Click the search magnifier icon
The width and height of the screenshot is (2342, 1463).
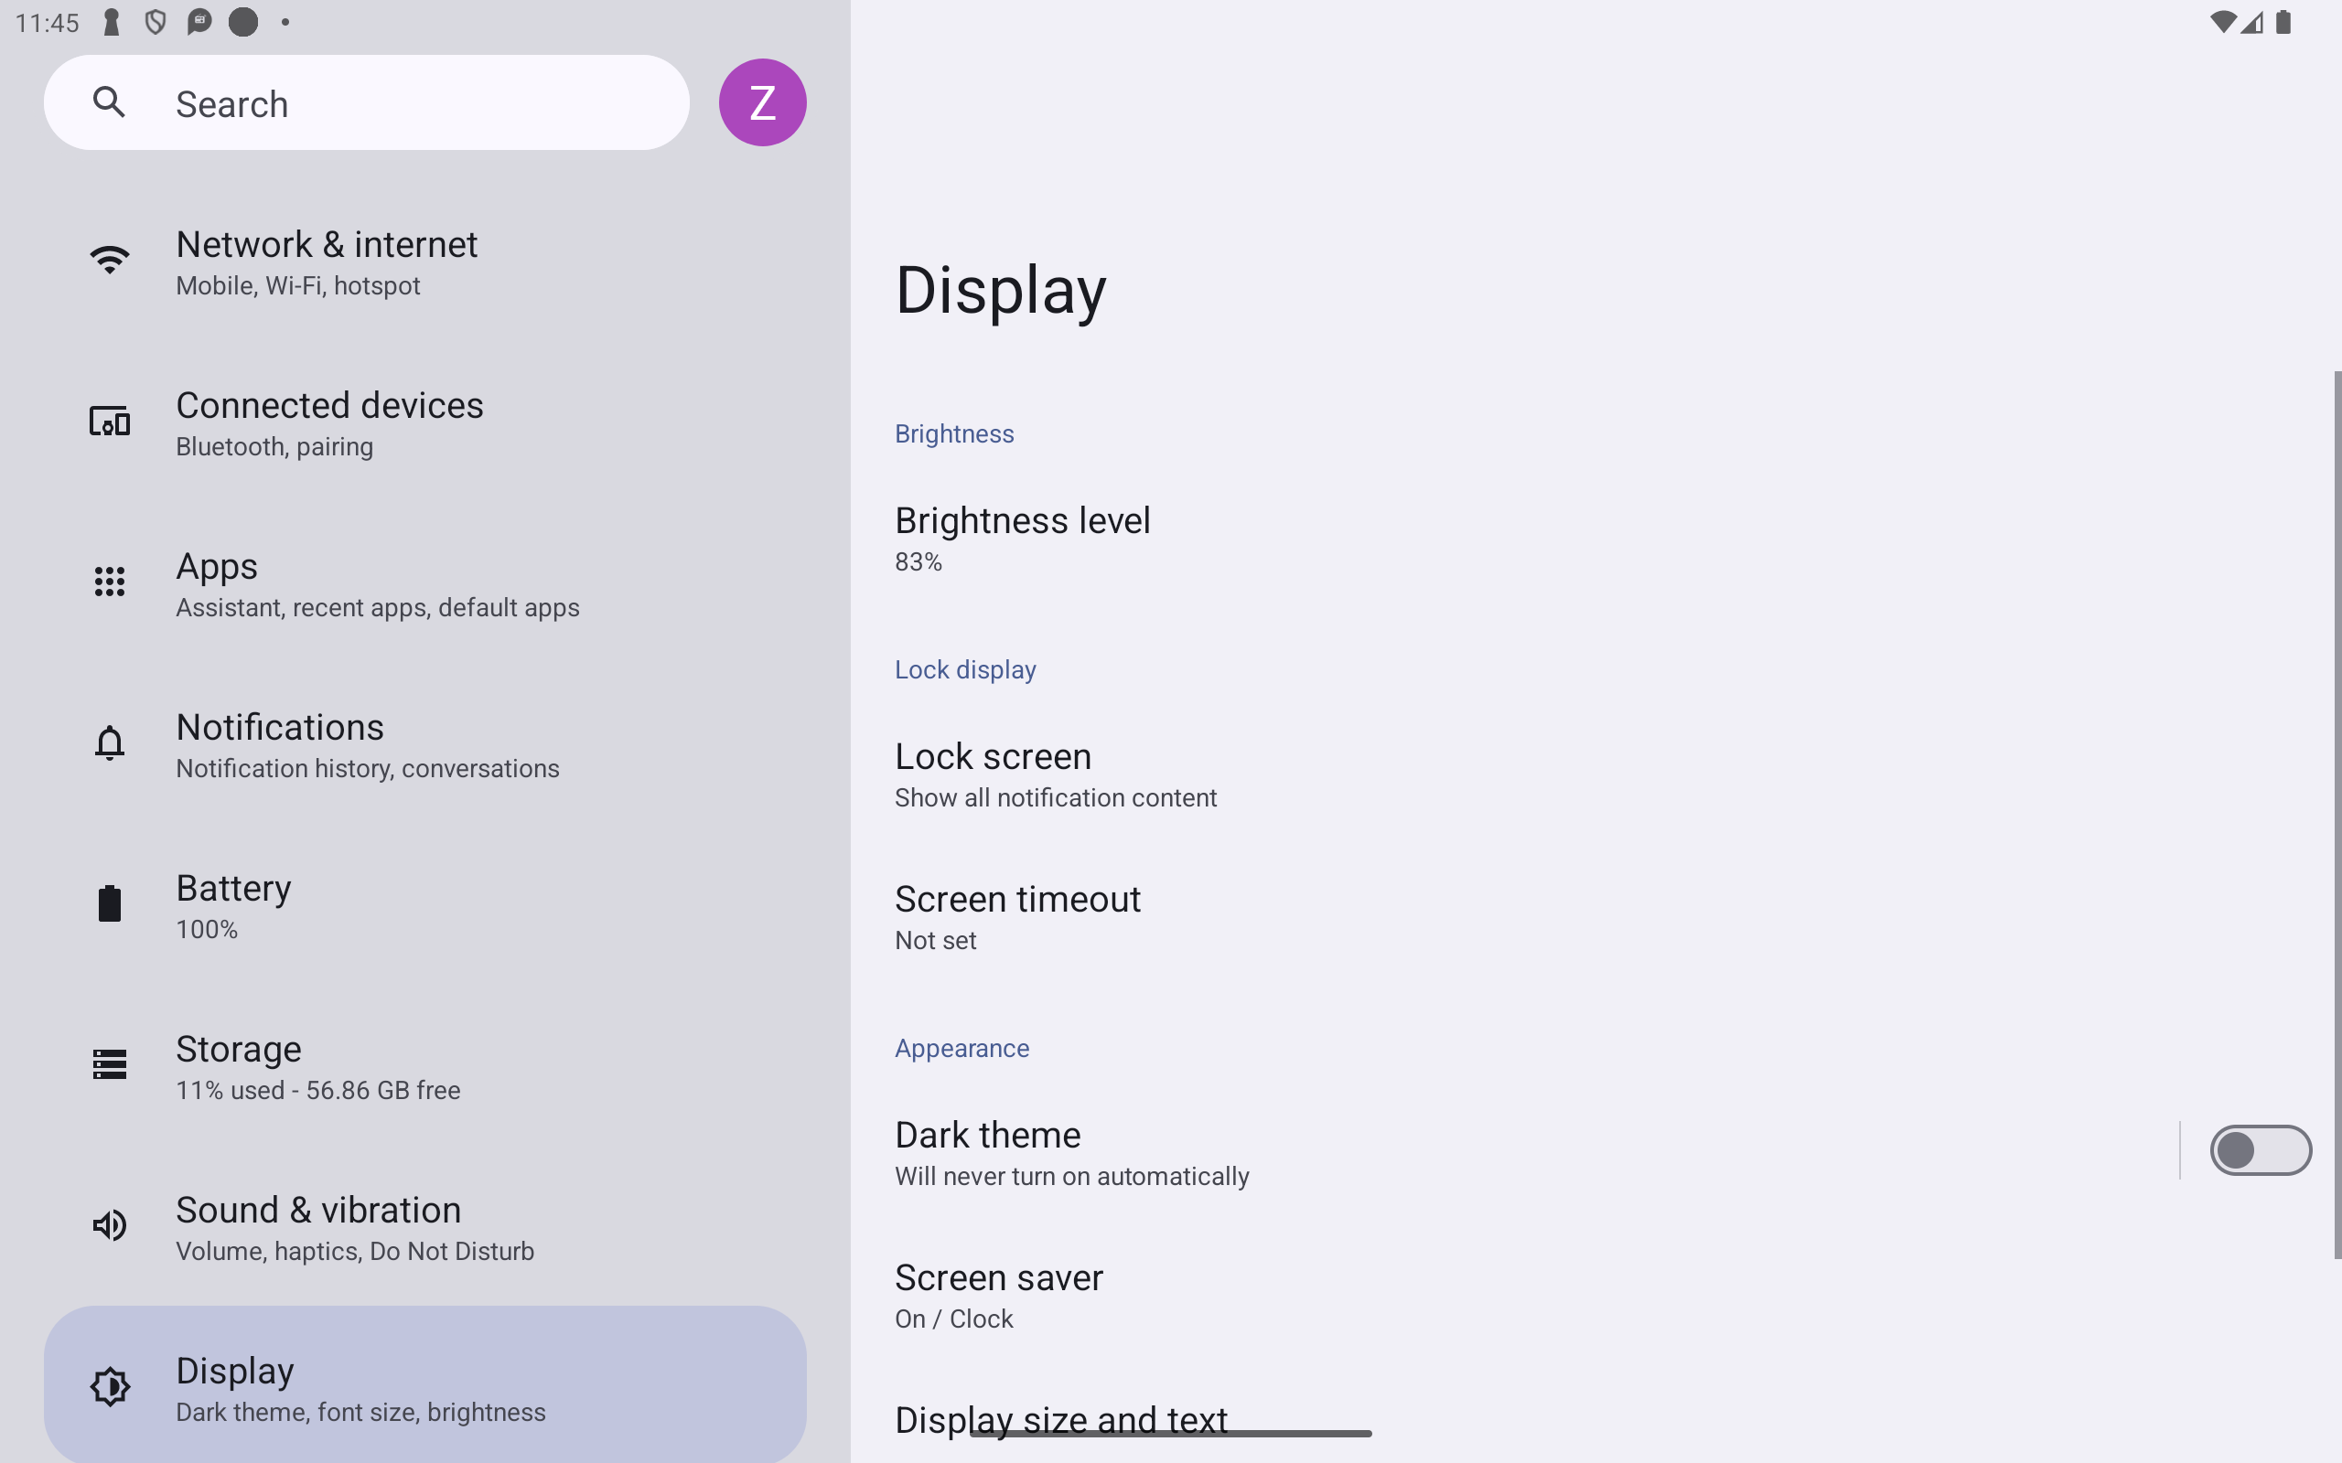tap(110, 101)
